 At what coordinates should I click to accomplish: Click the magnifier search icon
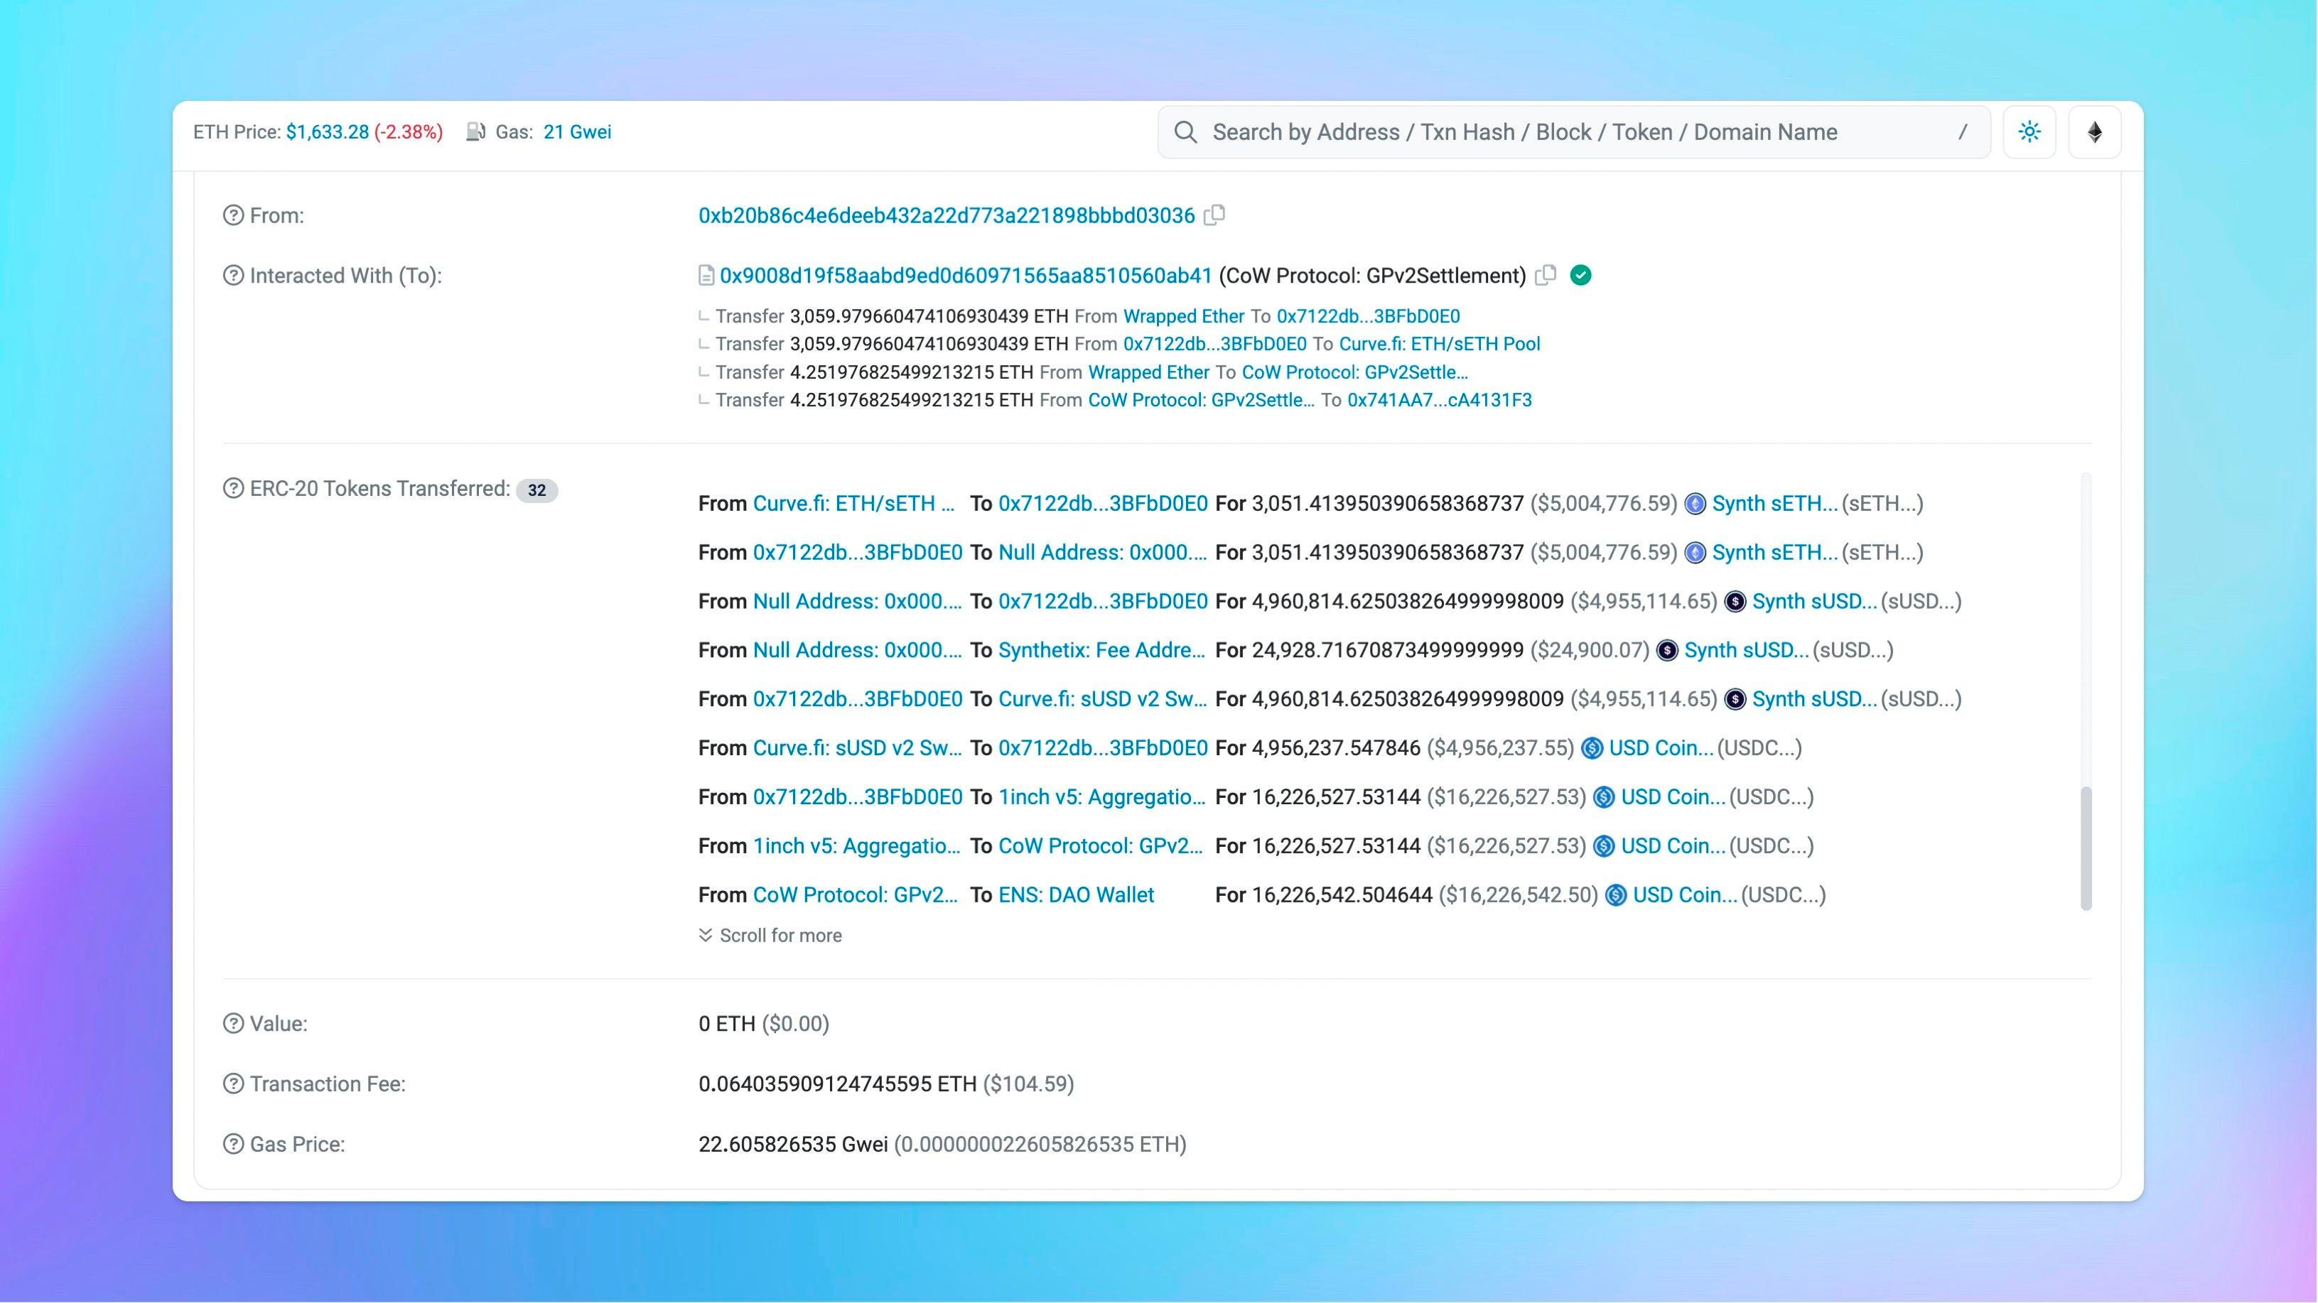point(1186,132)
